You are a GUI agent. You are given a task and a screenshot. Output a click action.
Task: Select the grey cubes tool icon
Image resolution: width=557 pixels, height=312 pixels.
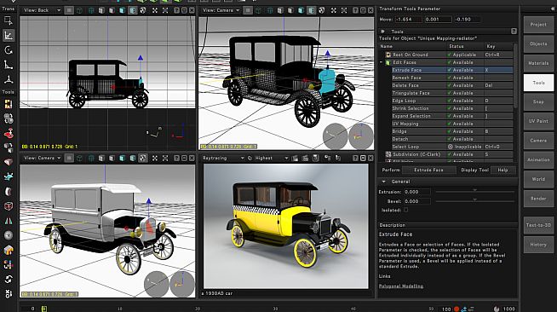click(9, 147)
